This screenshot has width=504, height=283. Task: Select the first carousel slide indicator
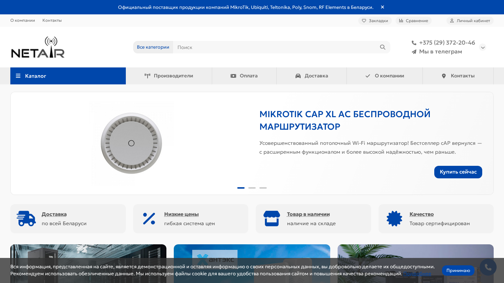coord(241,188)
